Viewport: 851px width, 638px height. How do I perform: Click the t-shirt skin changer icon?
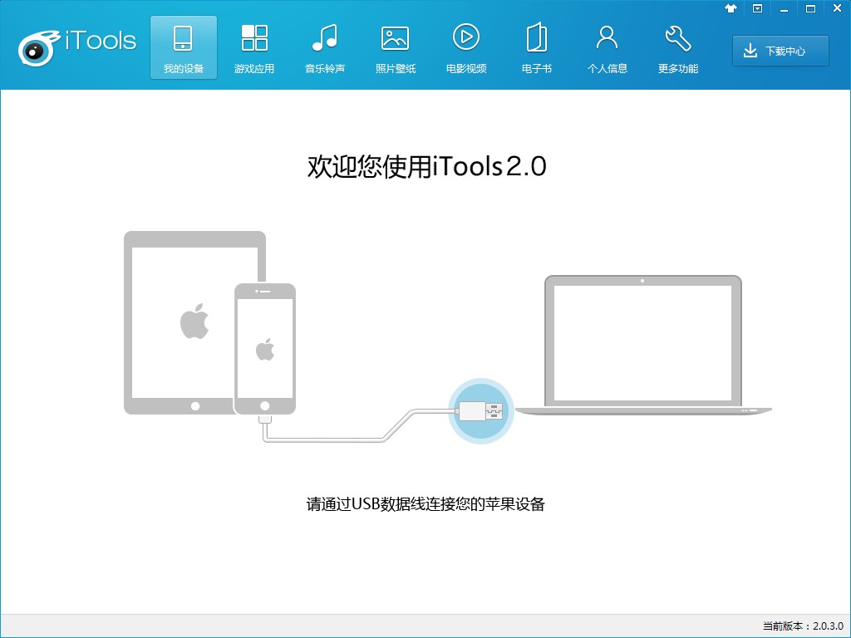tap(731, 8)
